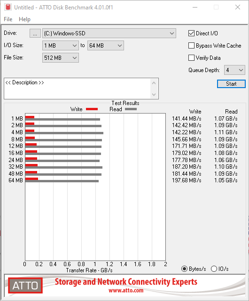The height and width of the screenshot is (301, 249).
Task: Open the Drive selection dropdown
Action: click(x=109, y=33)
